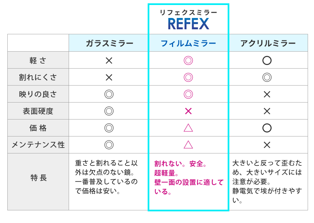The image size is (314, 223).
Task: Click the ガラスミラー feature description text
Action: tap(107, 177)
